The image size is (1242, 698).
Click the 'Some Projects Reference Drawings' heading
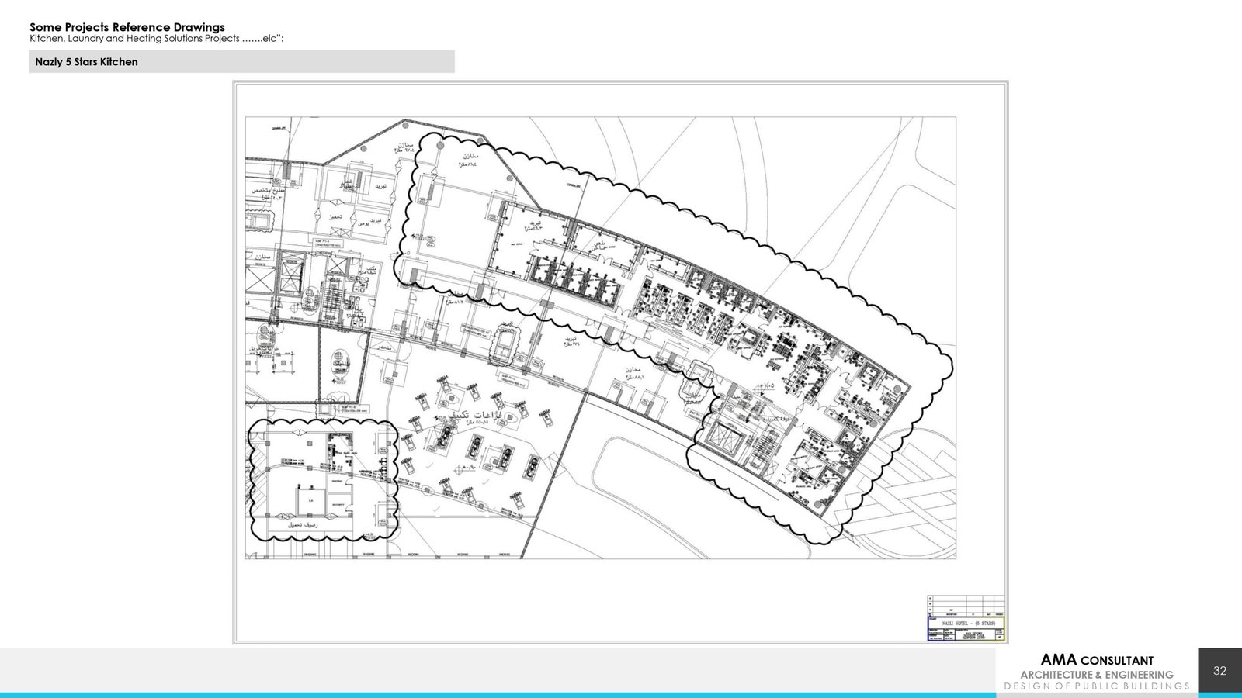[x=127, y=27]
